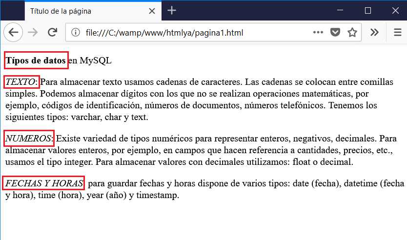The width and height of the screenshot is (407, 240).
Task: Click the italic 'TEXTO' heading
Action: (20, 82)
